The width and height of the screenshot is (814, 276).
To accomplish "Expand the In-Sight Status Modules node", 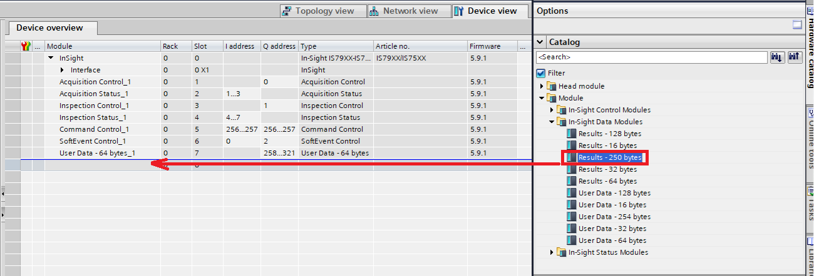I will (x=552, y=252).
